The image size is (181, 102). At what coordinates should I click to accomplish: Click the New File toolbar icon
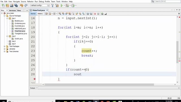(x=3, y=5)
